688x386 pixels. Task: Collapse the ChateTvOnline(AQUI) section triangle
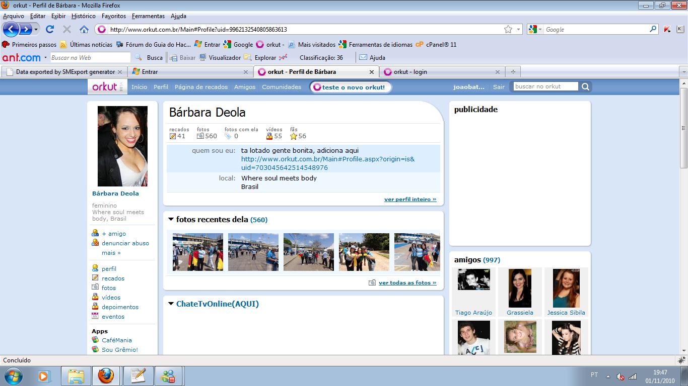point(170,304)
